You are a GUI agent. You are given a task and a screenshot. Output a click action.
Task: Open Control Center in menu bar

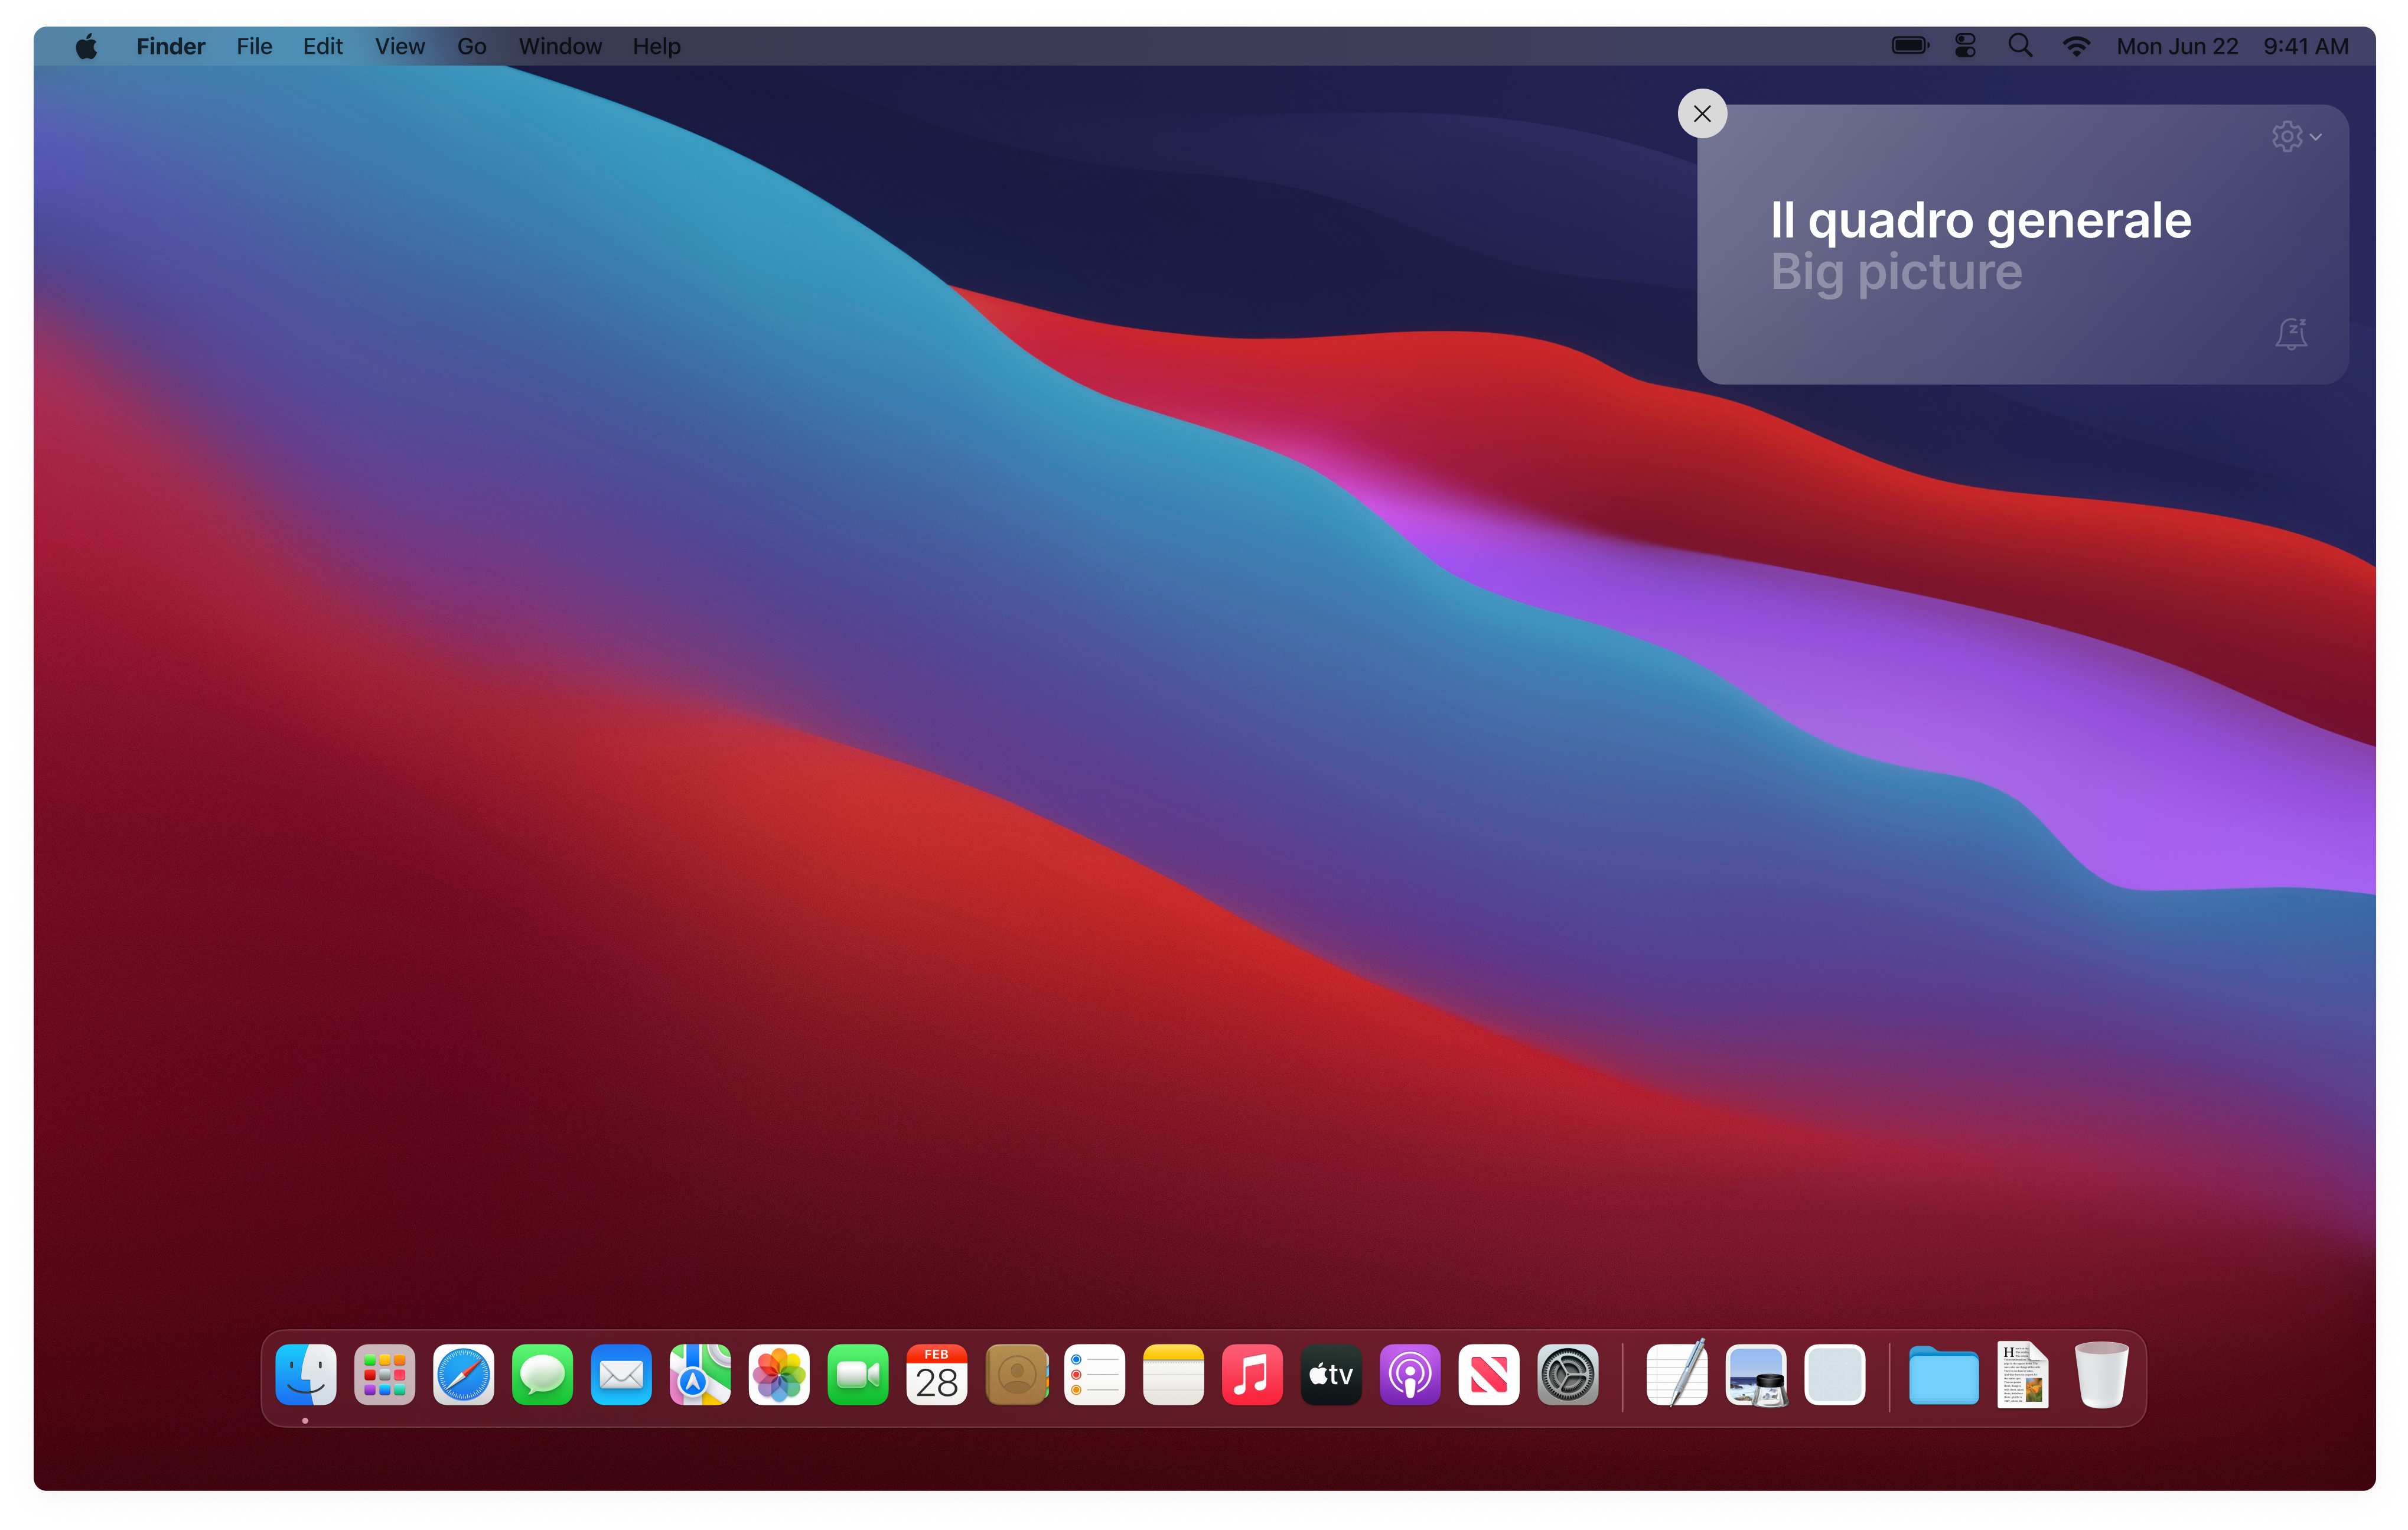click(1965, 46)
